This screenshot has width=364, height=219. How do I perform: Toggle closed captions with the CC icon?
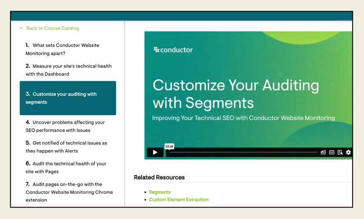coord(332,152)
